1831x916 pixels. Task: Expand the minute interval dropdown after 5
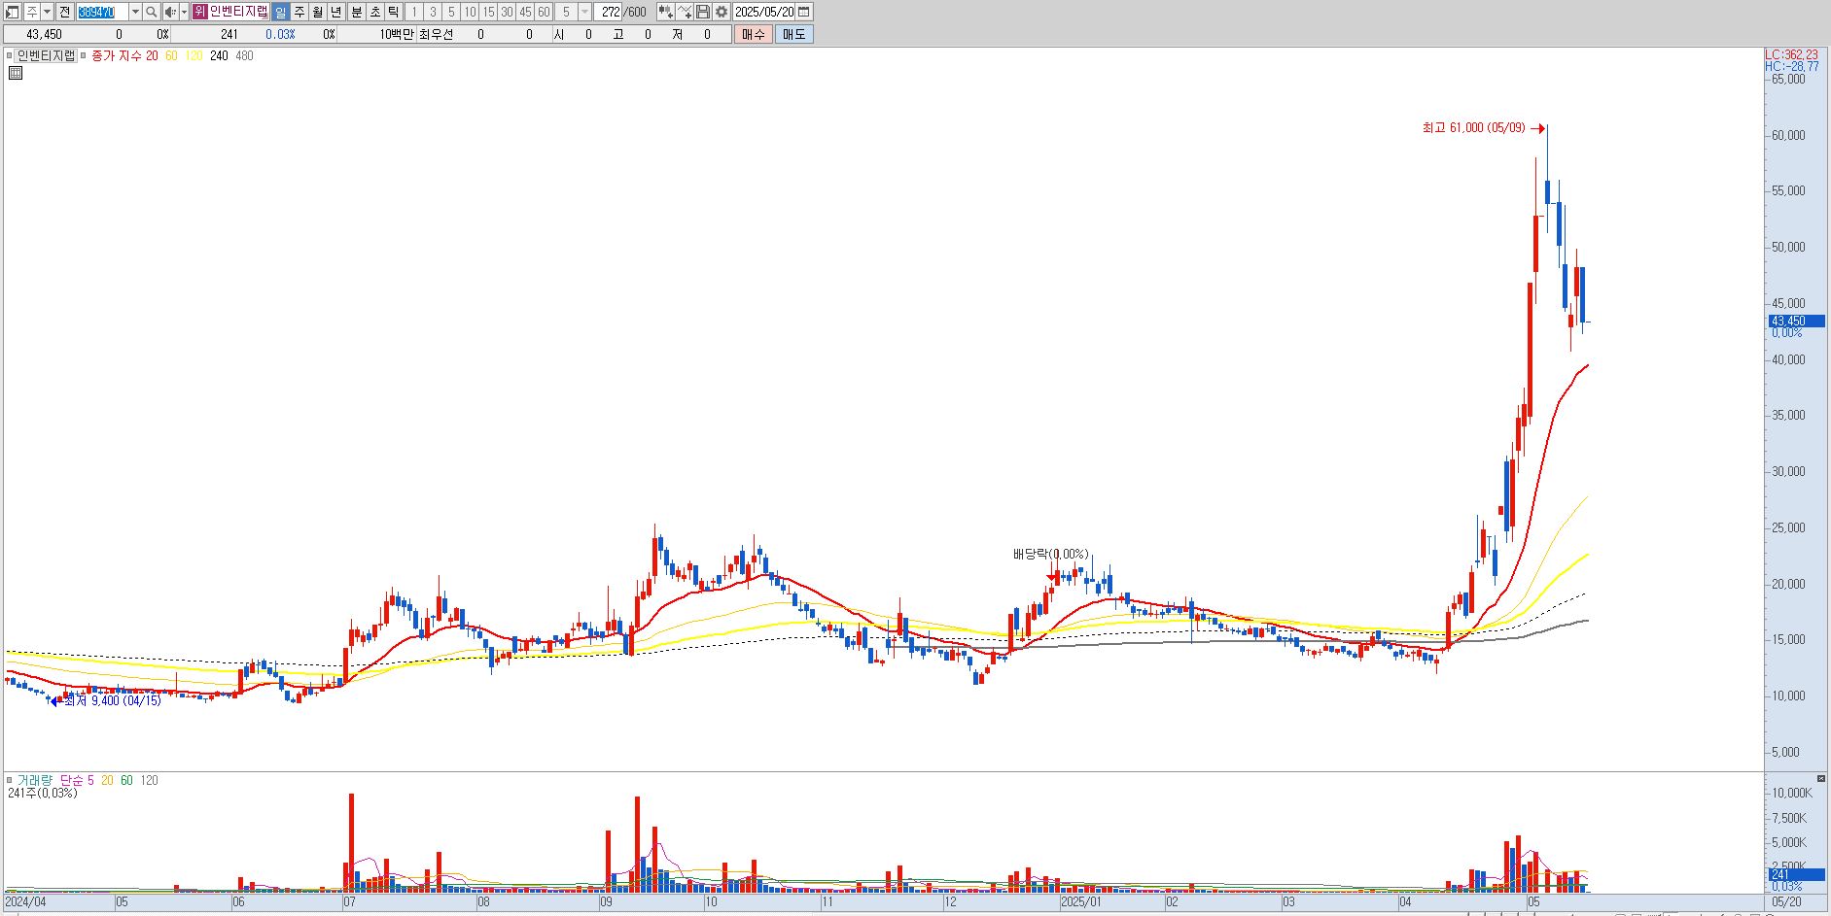tap(584, 12)
